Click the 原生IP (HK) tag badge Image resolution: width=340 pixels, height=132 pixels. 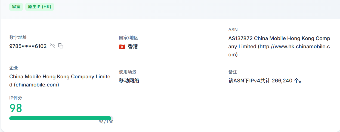point(40,7)
